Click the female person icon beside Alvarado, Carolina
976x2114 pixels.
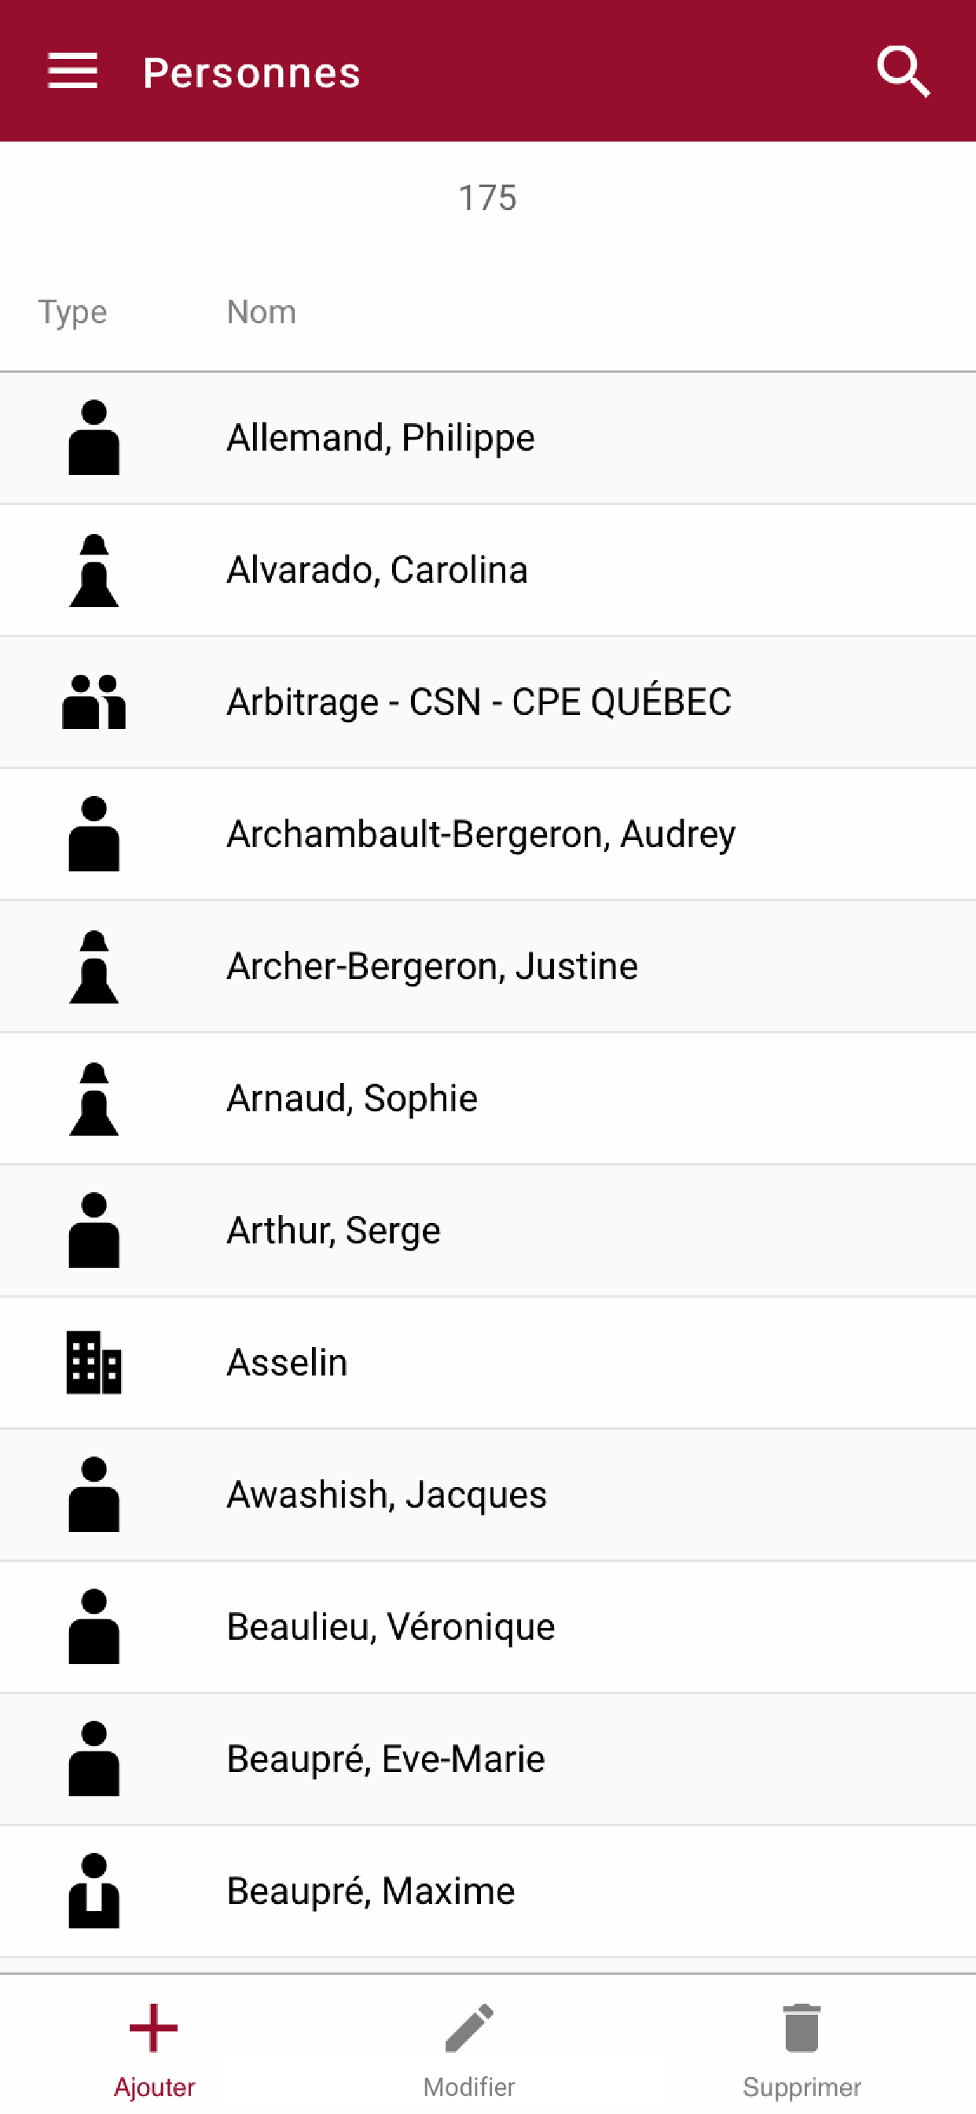click(94, 570)
